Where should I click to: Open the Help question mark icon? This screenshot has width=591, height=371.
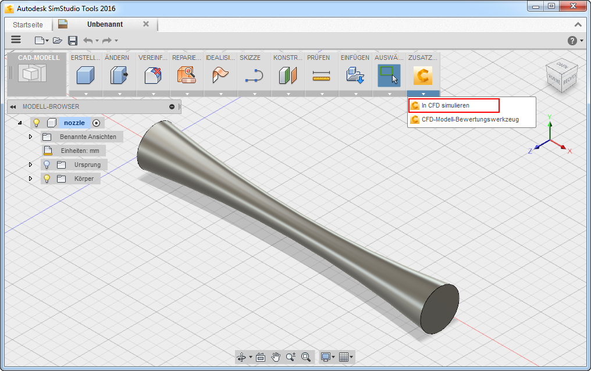click(x=572, y=40)
